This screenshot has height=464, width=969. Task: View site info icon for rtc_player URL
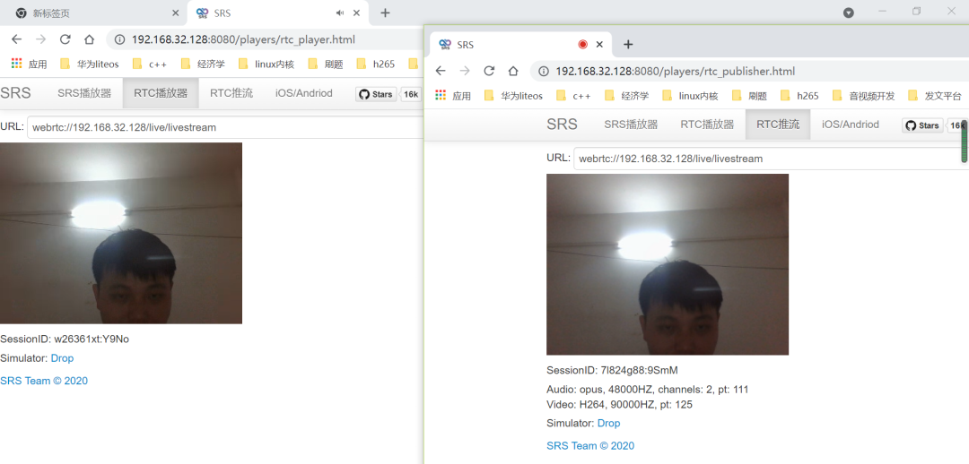(120, 39)
